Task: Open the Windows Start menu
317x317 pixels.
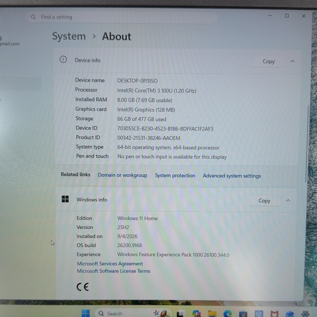Action: (85, 313)
